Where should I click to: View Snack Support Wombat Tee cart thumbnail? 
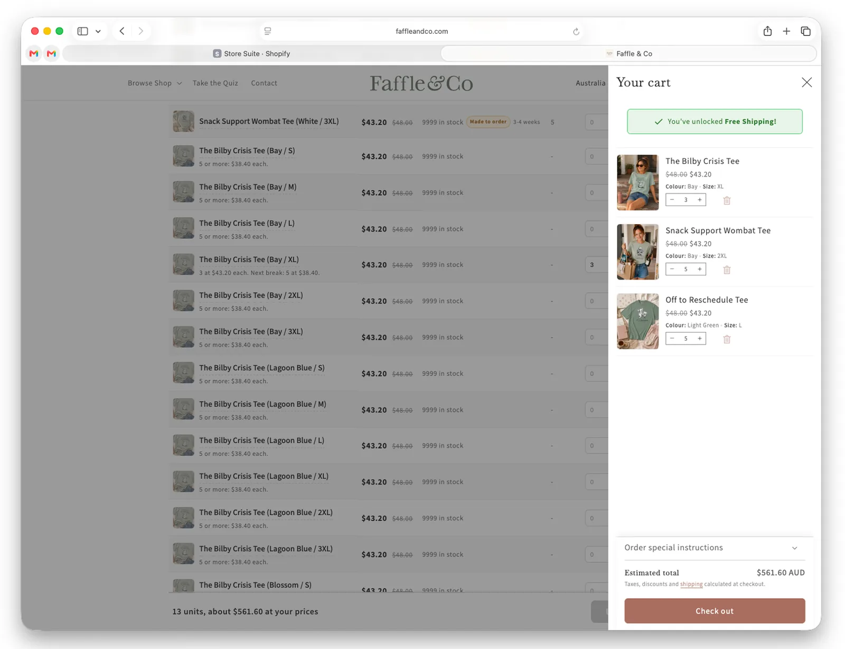(x=638, y=252)
